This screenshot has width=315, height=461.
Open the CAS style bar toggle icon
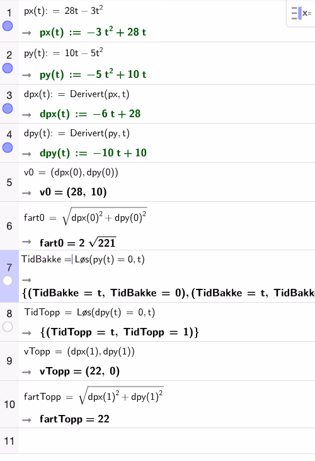[x=301, y=13]
